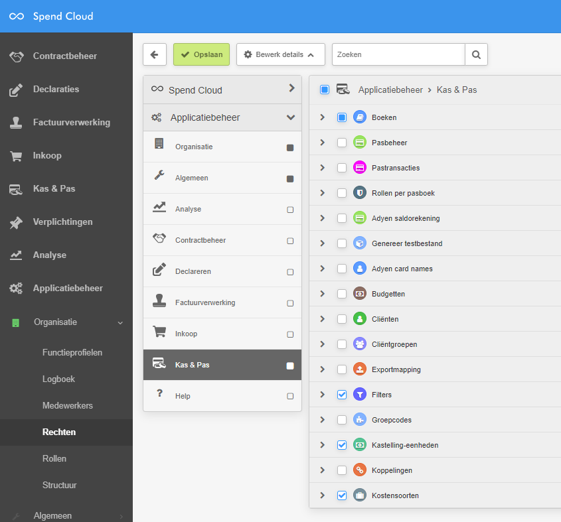Open Logboek in the sidebar
Viewport: 561px width, 522px height.
tap(58, 379)
